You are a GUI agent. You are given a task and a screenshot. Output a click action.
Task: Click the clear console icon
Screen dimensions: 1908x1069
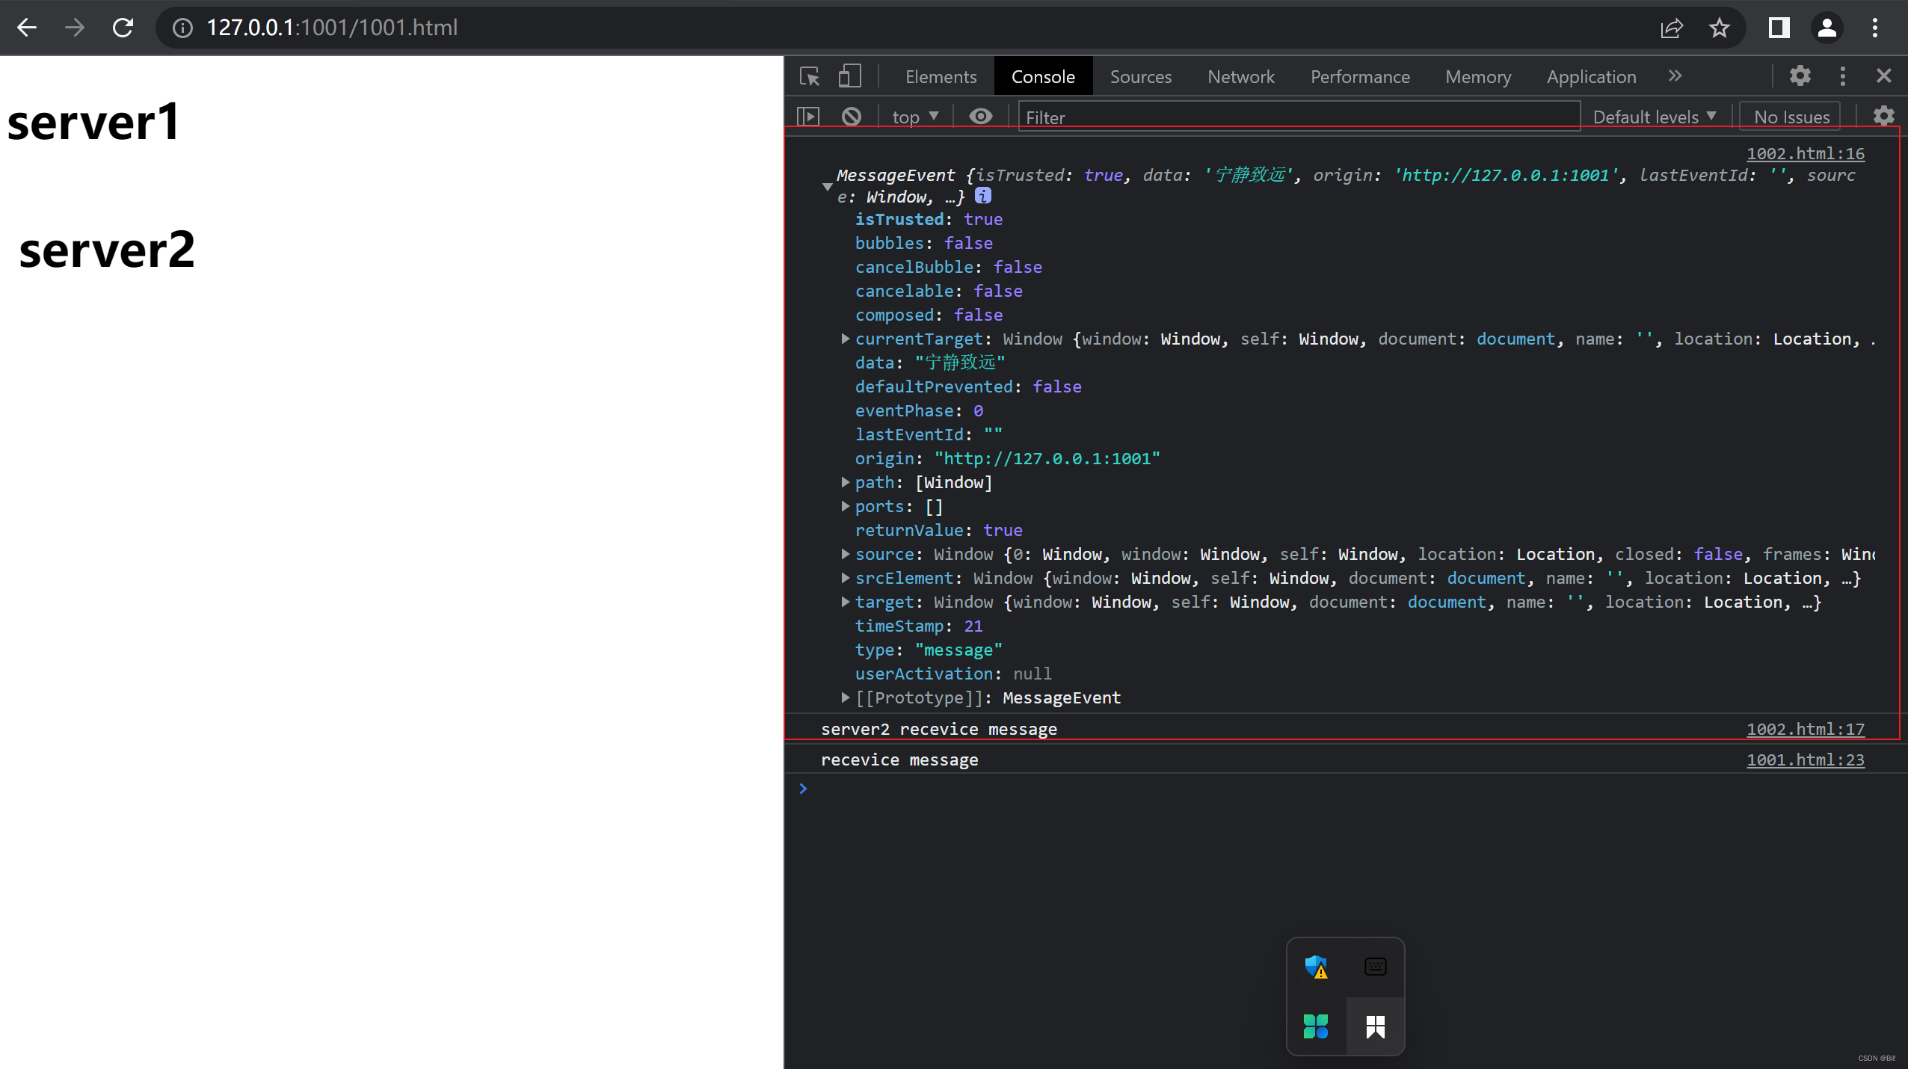tap(849, 117)
